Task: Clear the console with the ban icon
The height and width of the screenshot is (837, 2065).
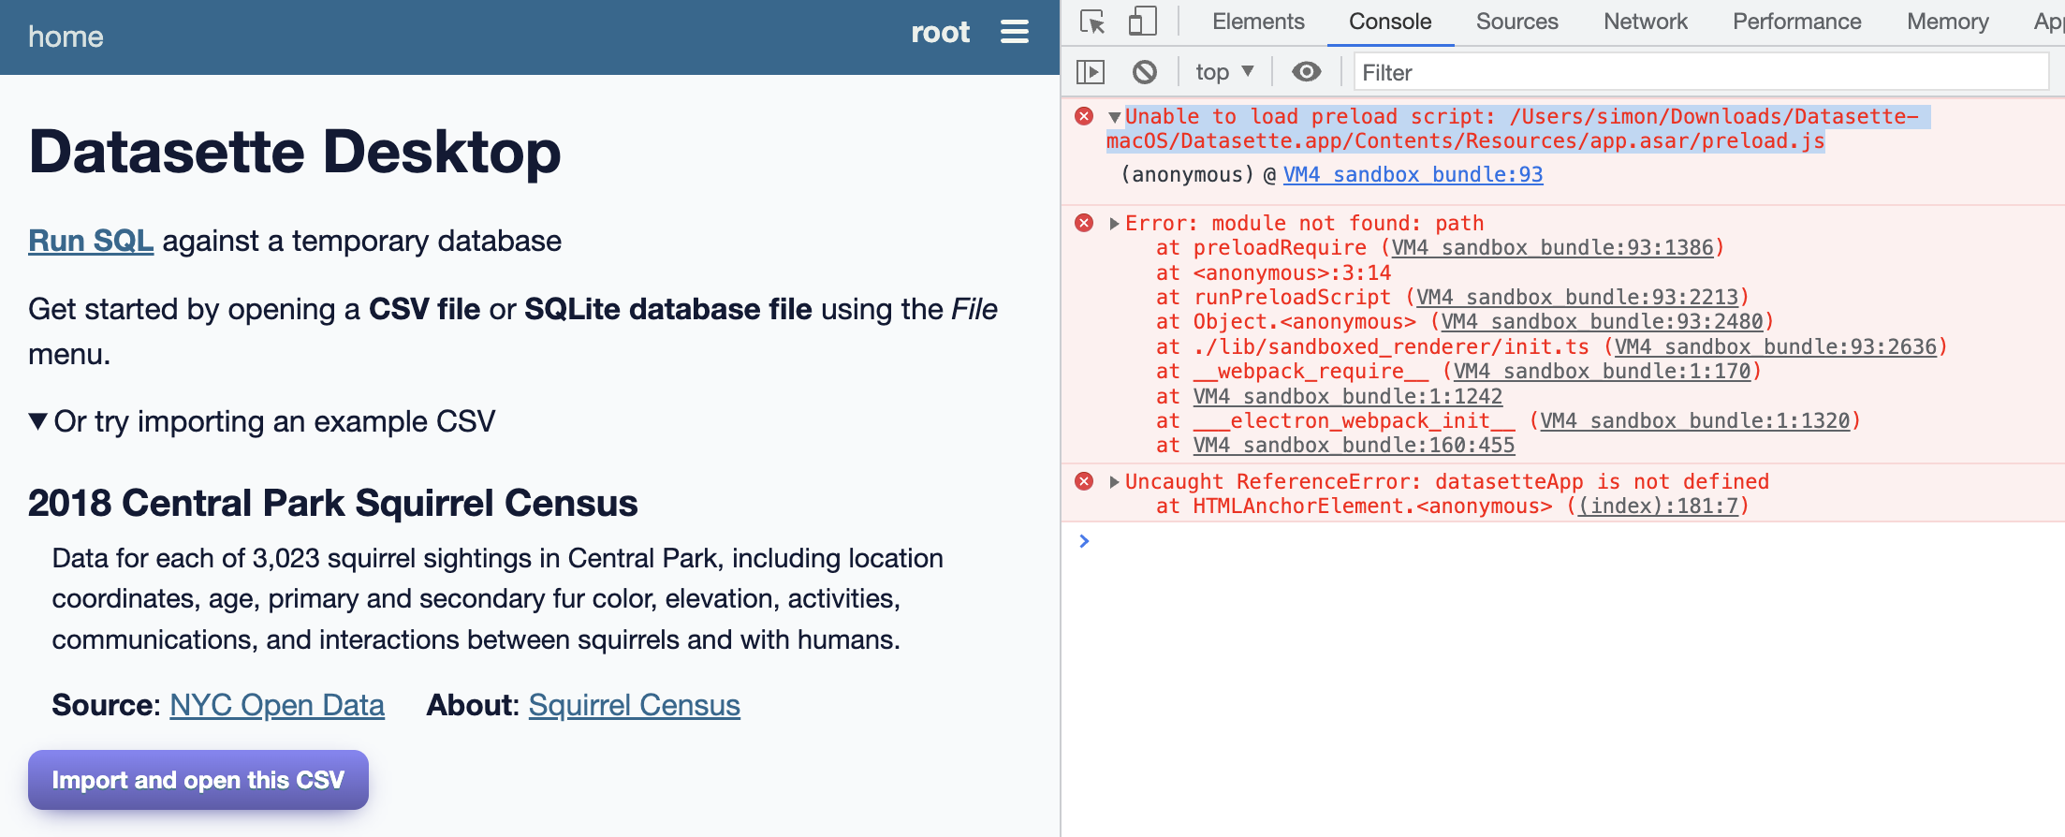Action: coord(1144,72)
